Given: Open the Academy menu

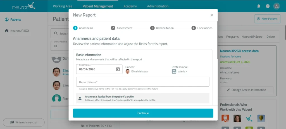Looking at the screenshot, I should pos(130,6).
